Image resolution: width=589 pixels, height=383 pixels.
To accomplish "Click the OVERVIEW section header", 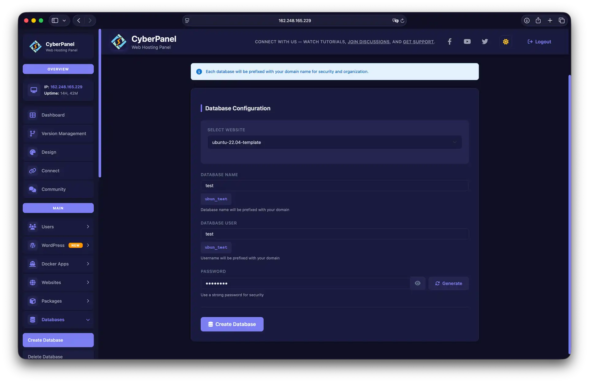I will coord(58,69).
